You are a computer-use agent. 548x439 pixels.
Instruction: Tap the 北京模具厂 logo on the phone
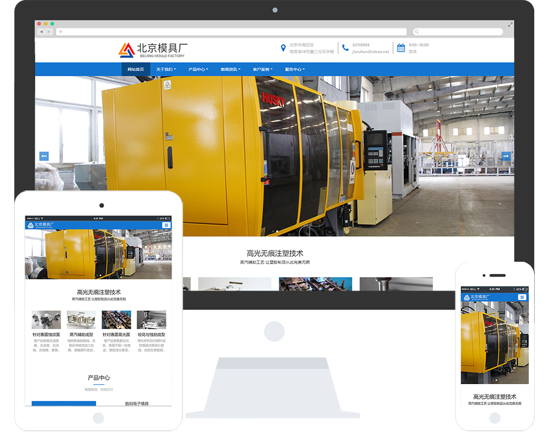click(476, 297)
